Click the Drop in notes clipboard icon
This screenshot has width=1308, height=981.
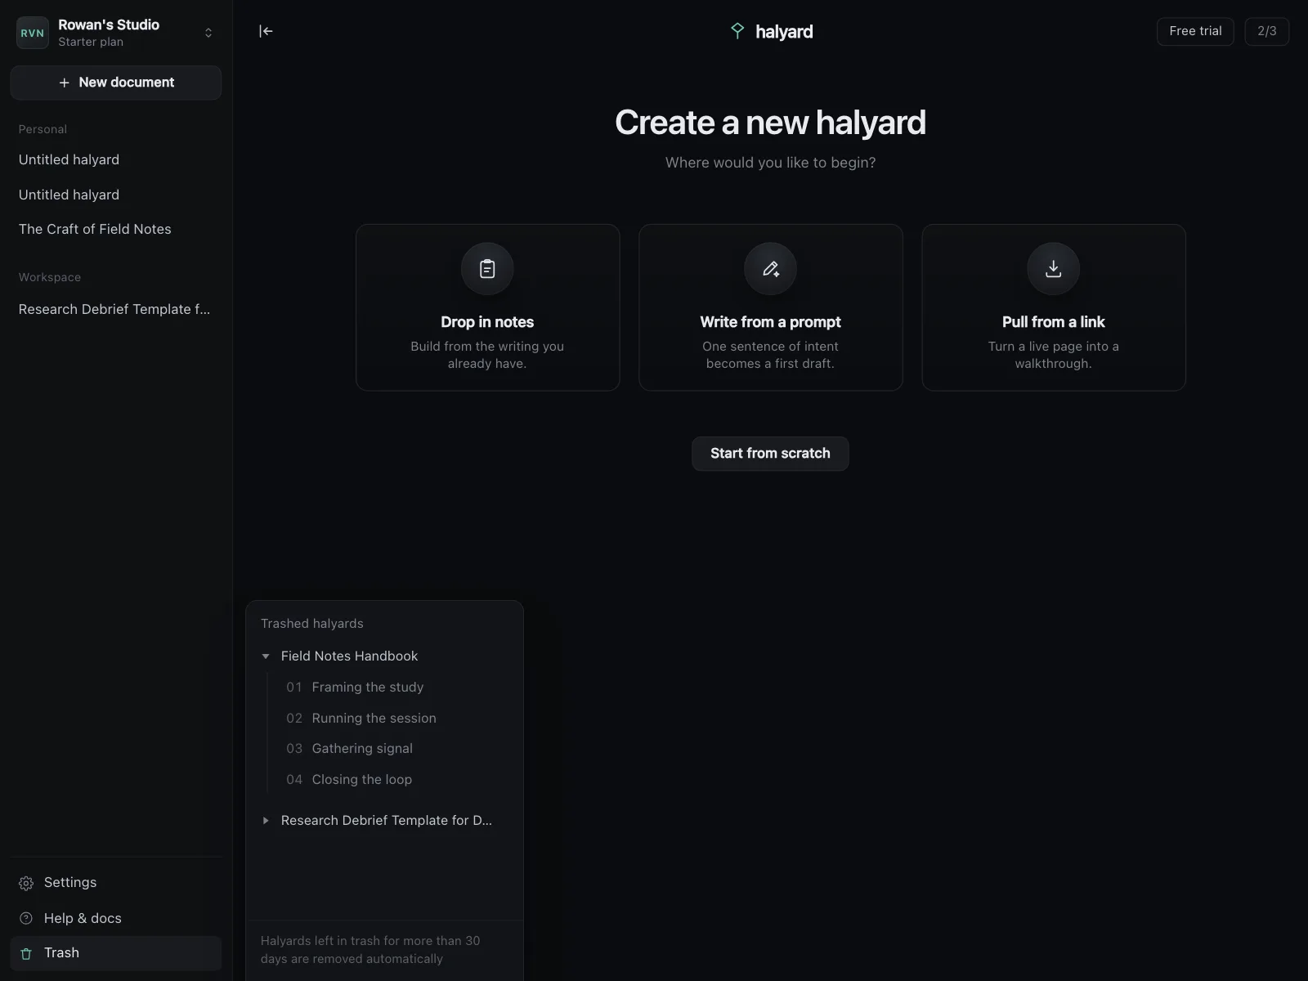point(487,269)
